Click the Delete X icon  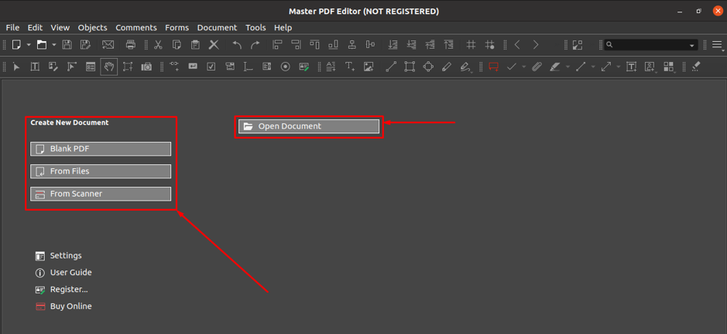pos(214,44)
